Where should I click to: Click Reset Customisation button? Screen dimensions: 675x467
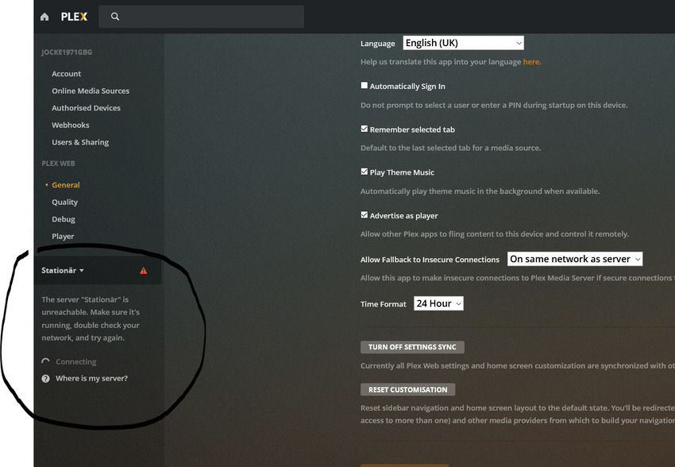coord(407,389)
